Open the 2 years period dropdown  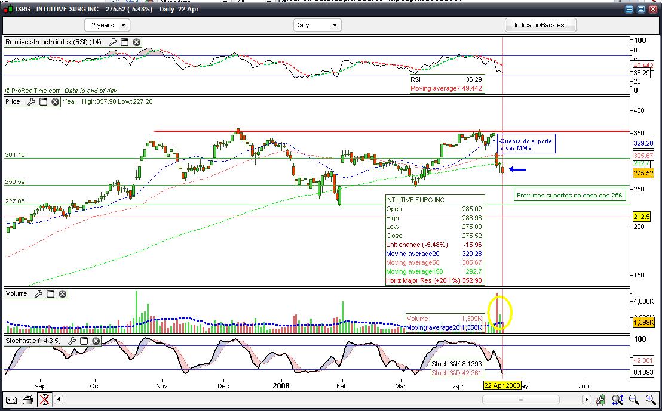[107, 25]
